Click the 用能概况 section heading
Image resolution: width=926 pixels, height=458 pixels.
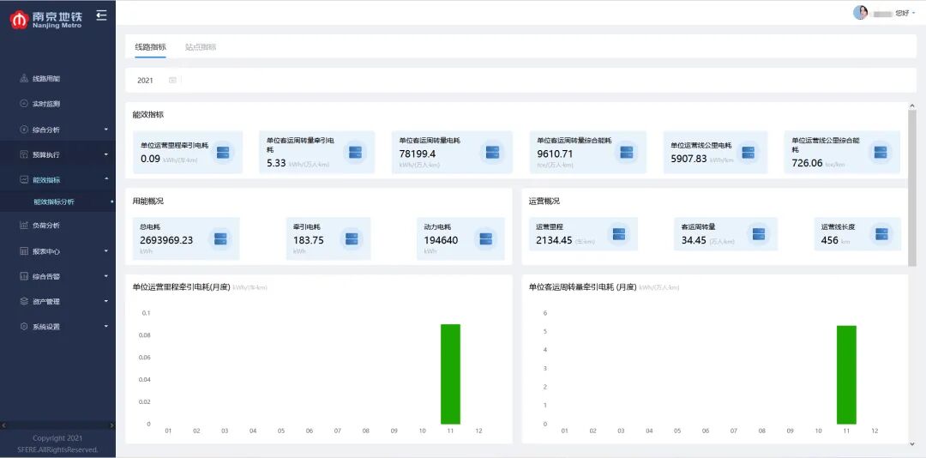[148, 201]
